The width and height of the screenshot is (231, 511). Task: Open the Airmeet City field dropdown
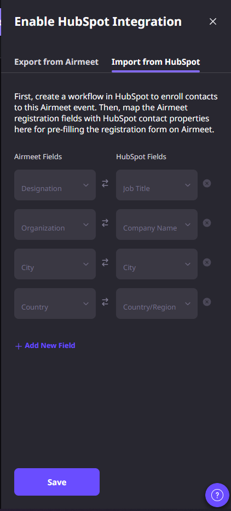tap(55, 264)
